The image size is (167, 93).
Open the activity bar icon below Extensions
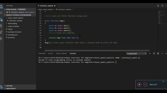point(1,38)
